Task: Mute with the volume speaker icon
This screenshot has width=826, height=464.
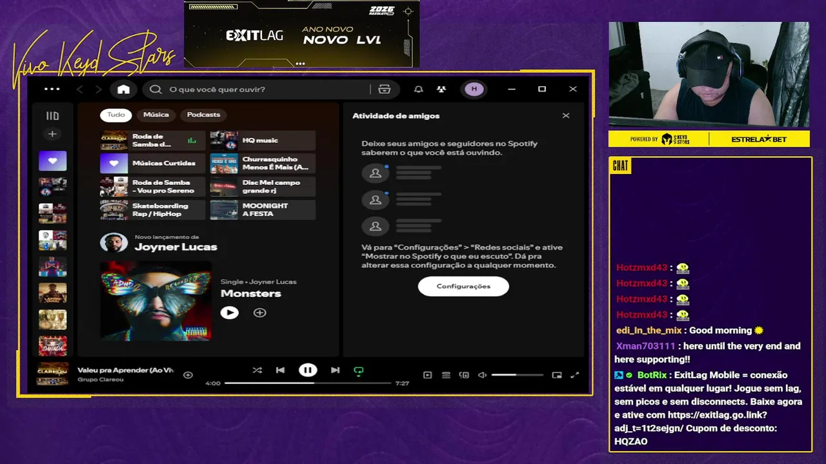Action: [482, 375]
